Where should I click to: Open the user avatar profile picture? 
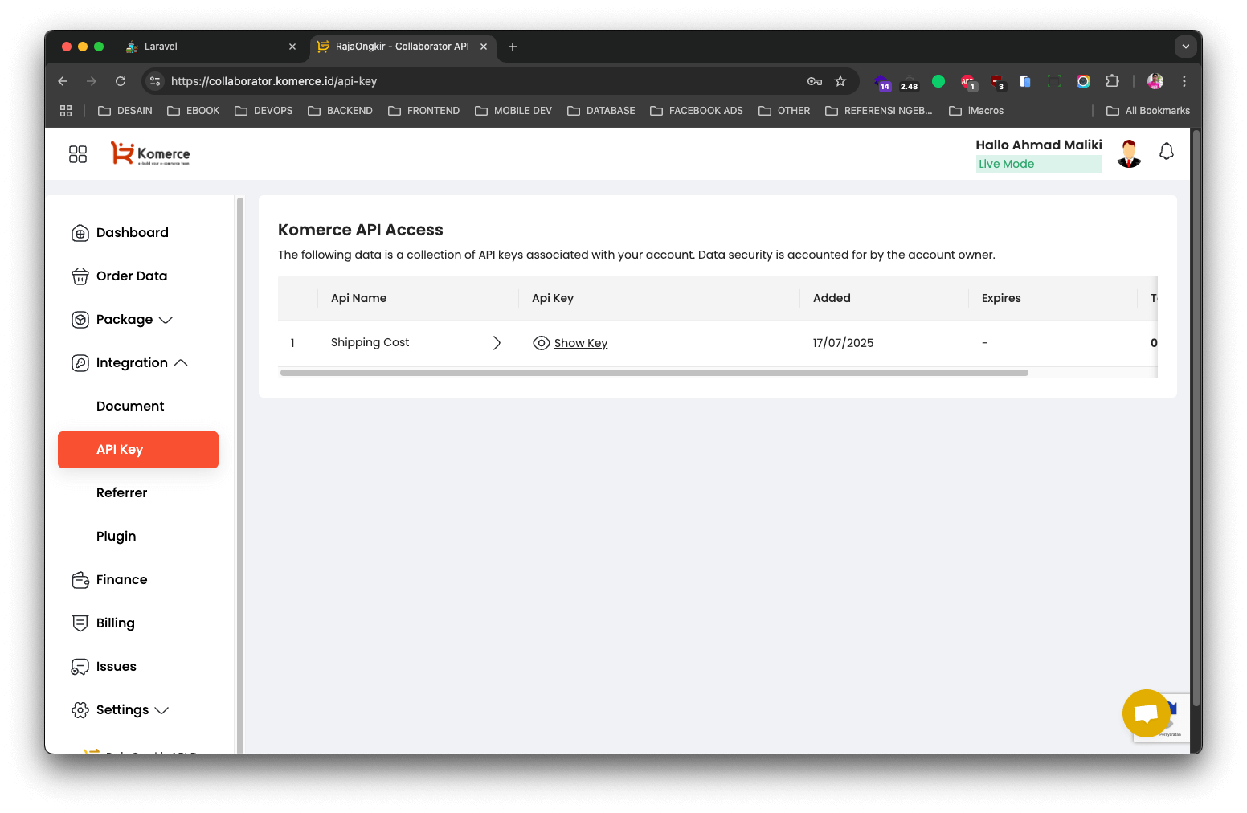1129,153
